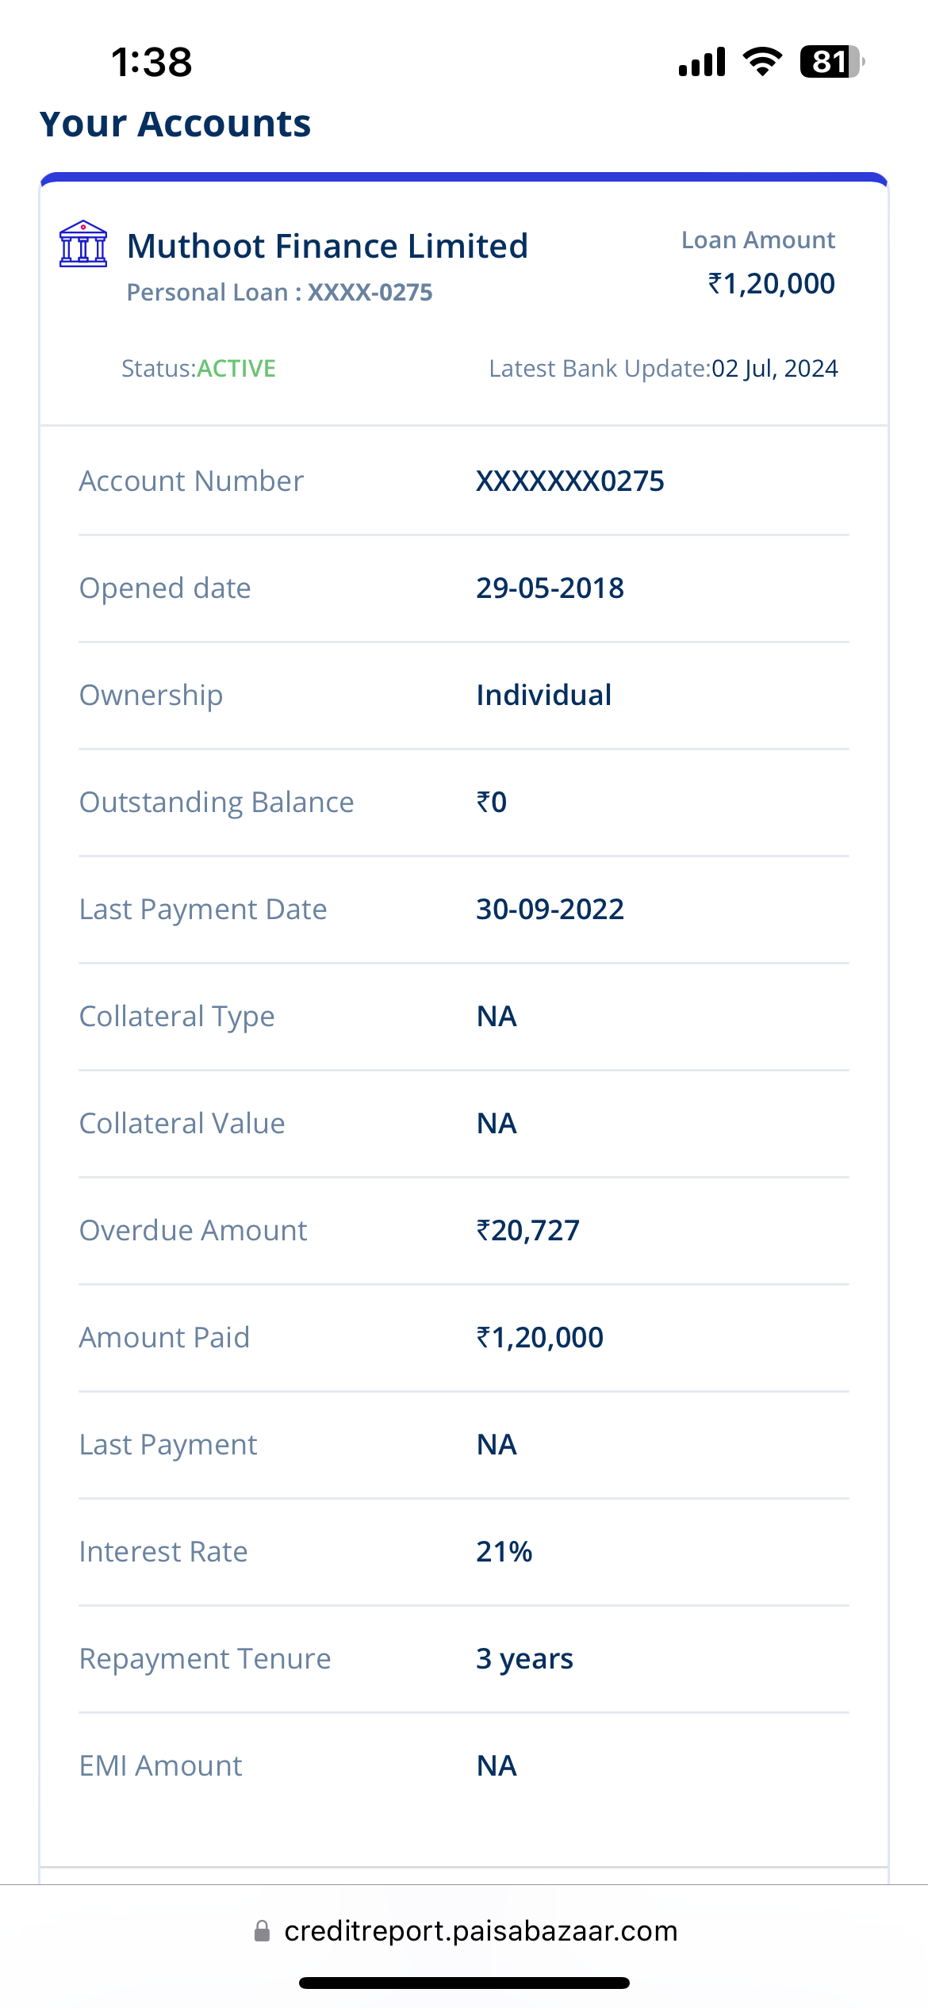Select the 21% interest rate value
The image size is (928, 2008).
(x=504, y=1552)
